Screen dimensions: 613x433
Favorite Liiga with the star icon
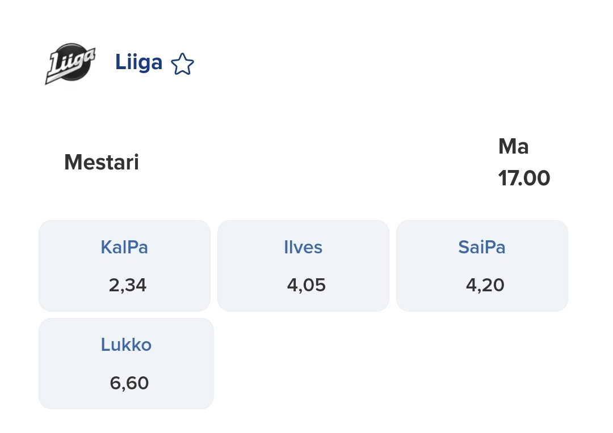pyautogui.click(x=183, y=64)
